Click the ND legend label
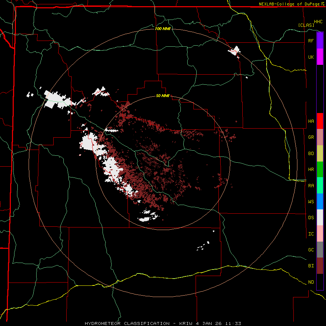The image size is (326, 326). coord(311,282)
